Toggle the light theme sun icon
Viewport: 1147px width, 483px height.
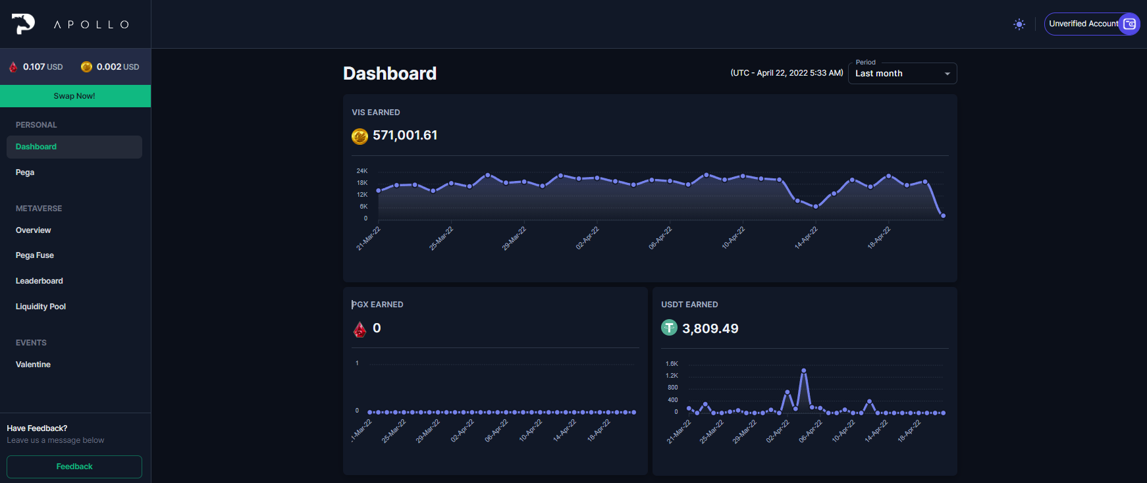1019,24
